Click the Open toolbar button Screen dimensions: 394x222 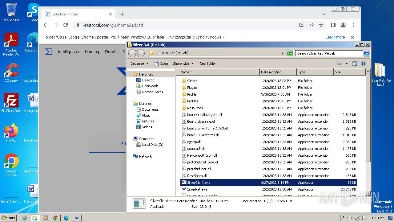coord(161,64)
